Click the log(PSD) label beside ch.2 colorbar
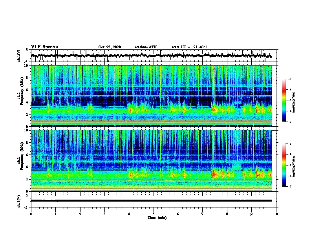Image resolution: width=311 pixels, height=240 pixels. pyautogui.click(x=294, y=167)
